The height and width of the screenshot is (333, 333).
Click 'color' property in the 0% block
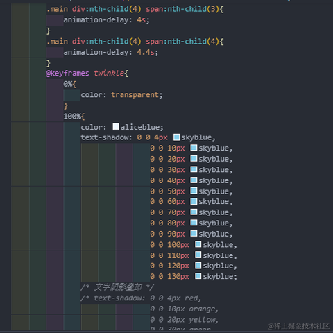tap(92, 95)
